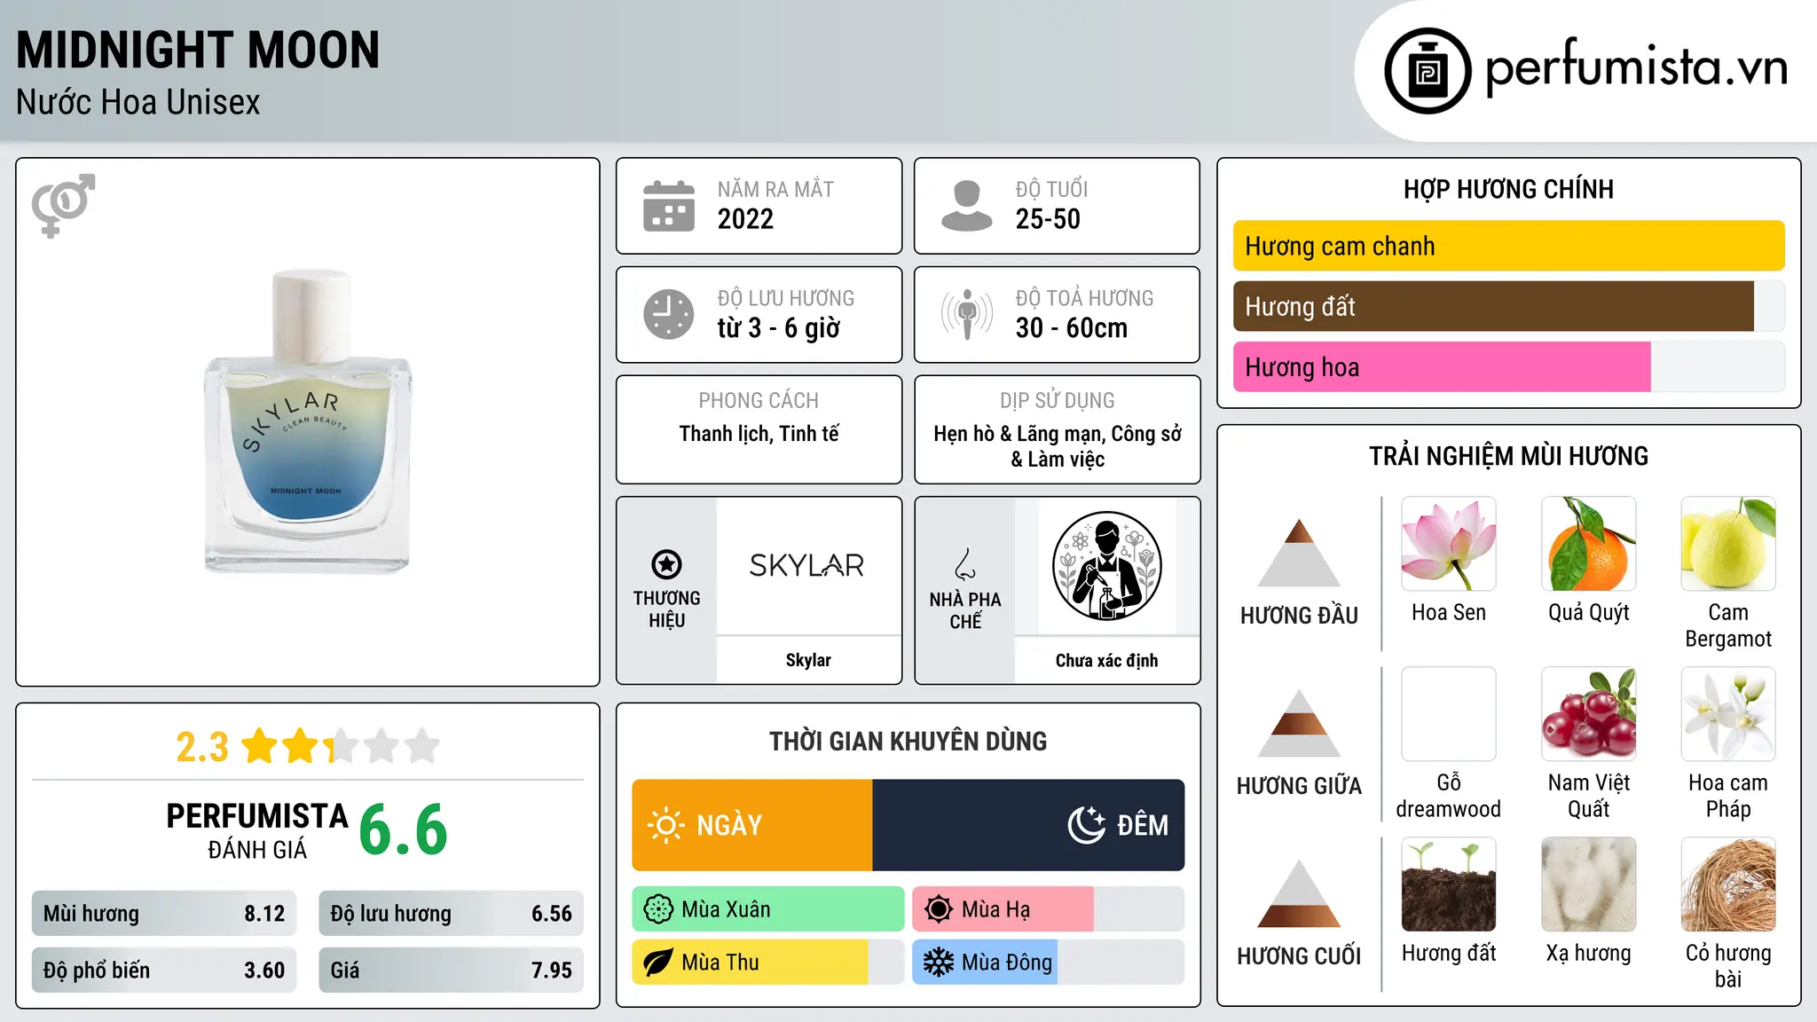Click the Thời gian khuyên dùng heading
The width and height of the screenshot is (1817, 1022).
[x=908, y=741]
